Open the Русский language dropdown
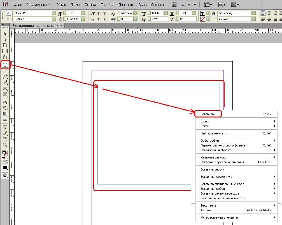 254,19
